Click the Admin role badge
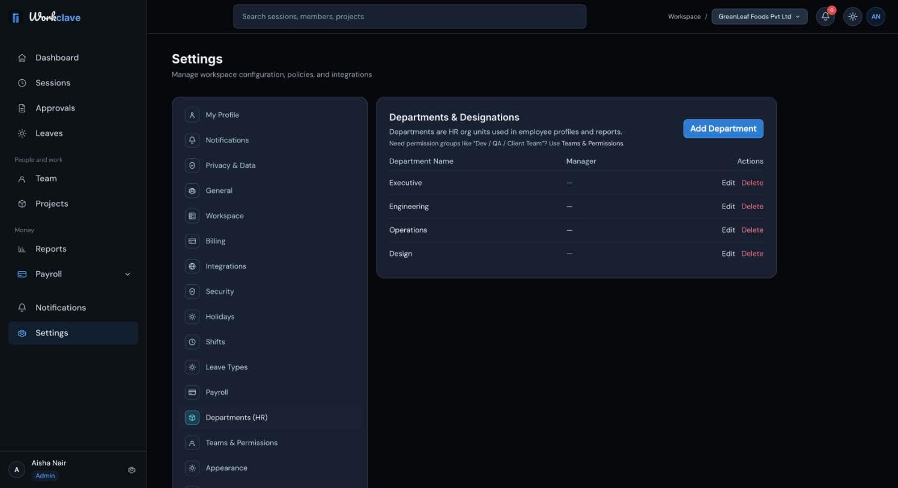This screenshot has width=898, height=488. pos(45,475)
